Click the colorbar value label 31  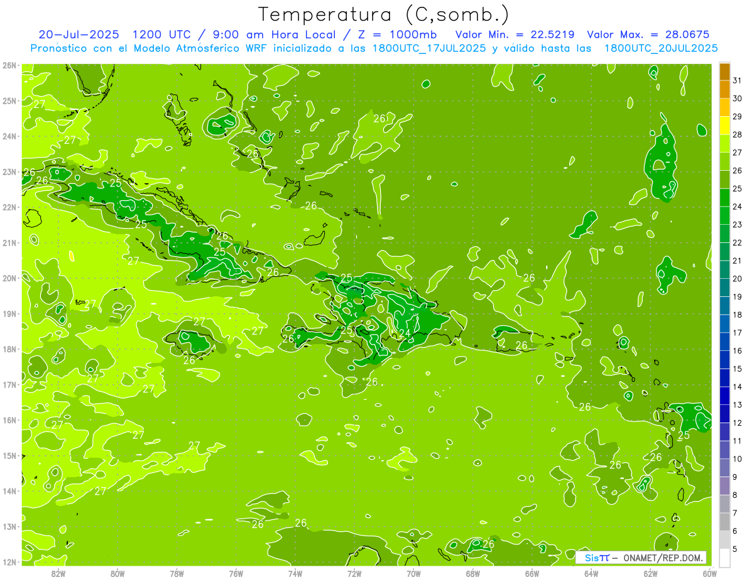[x=737, y=80]
